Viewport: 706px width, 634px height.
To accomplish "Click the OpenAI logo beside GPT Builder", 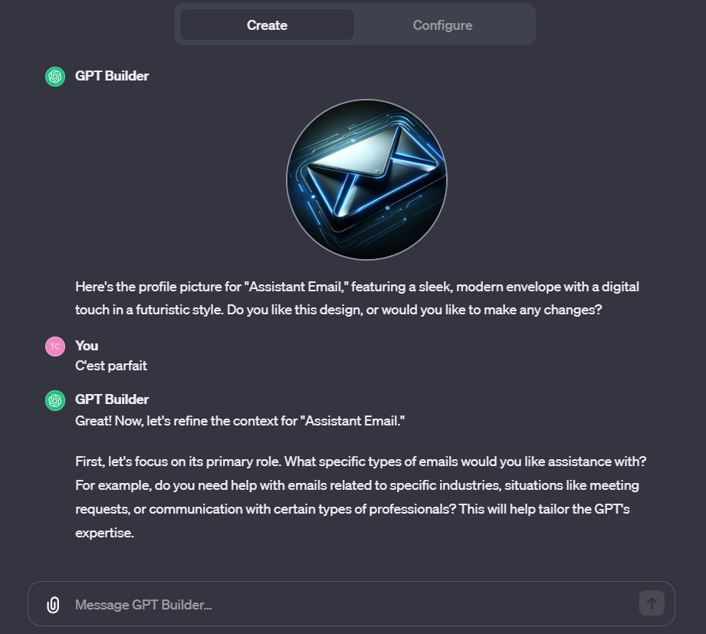I will 54,76.
